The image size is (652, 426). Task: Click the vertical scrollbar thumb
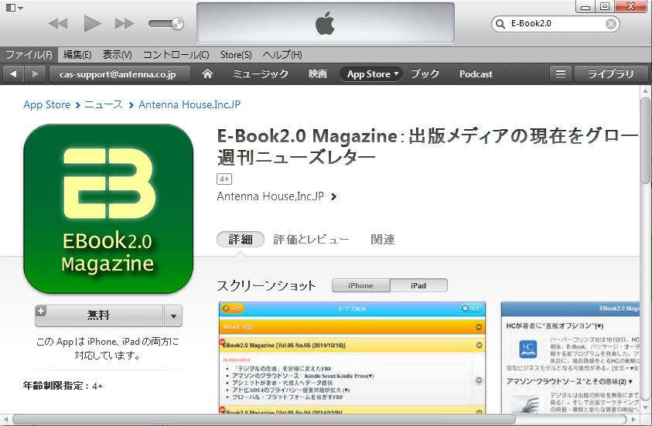click(x=645, y=140)
